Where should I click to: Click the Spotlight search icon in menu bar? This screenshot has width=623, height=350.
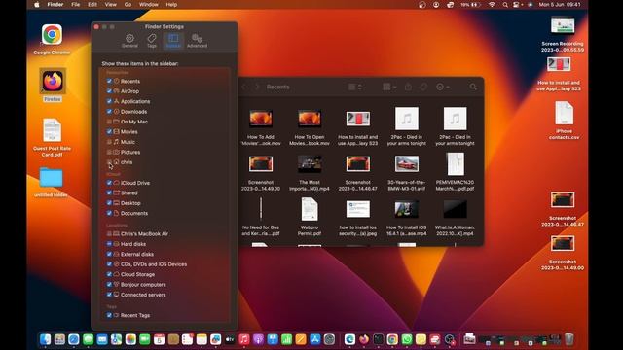click(x=505, y=5)
